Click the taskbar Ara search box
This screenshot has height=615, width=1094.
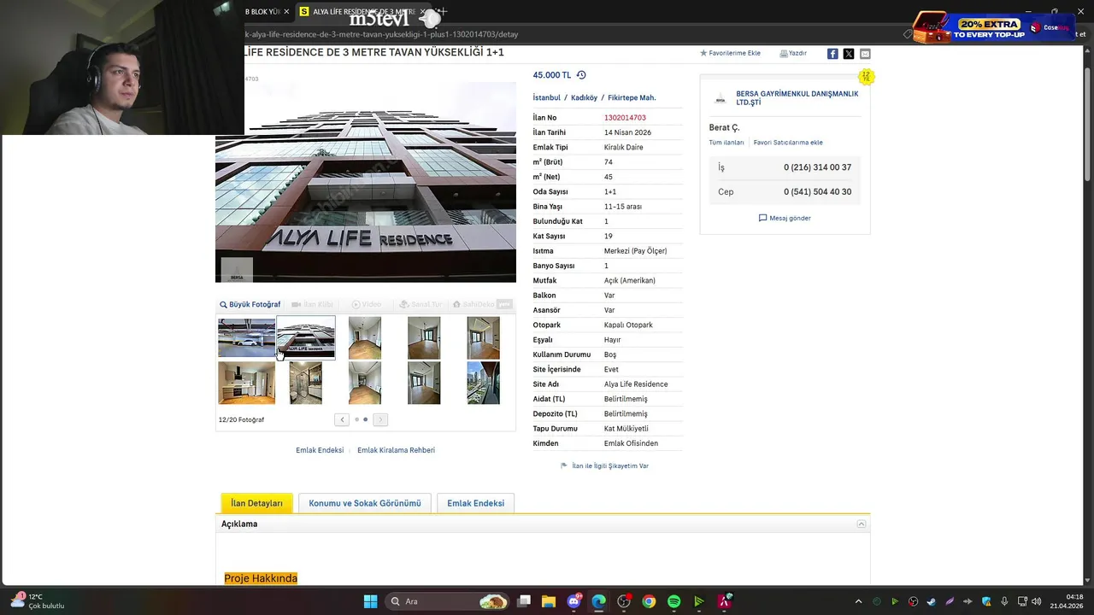tap(448, 601)
